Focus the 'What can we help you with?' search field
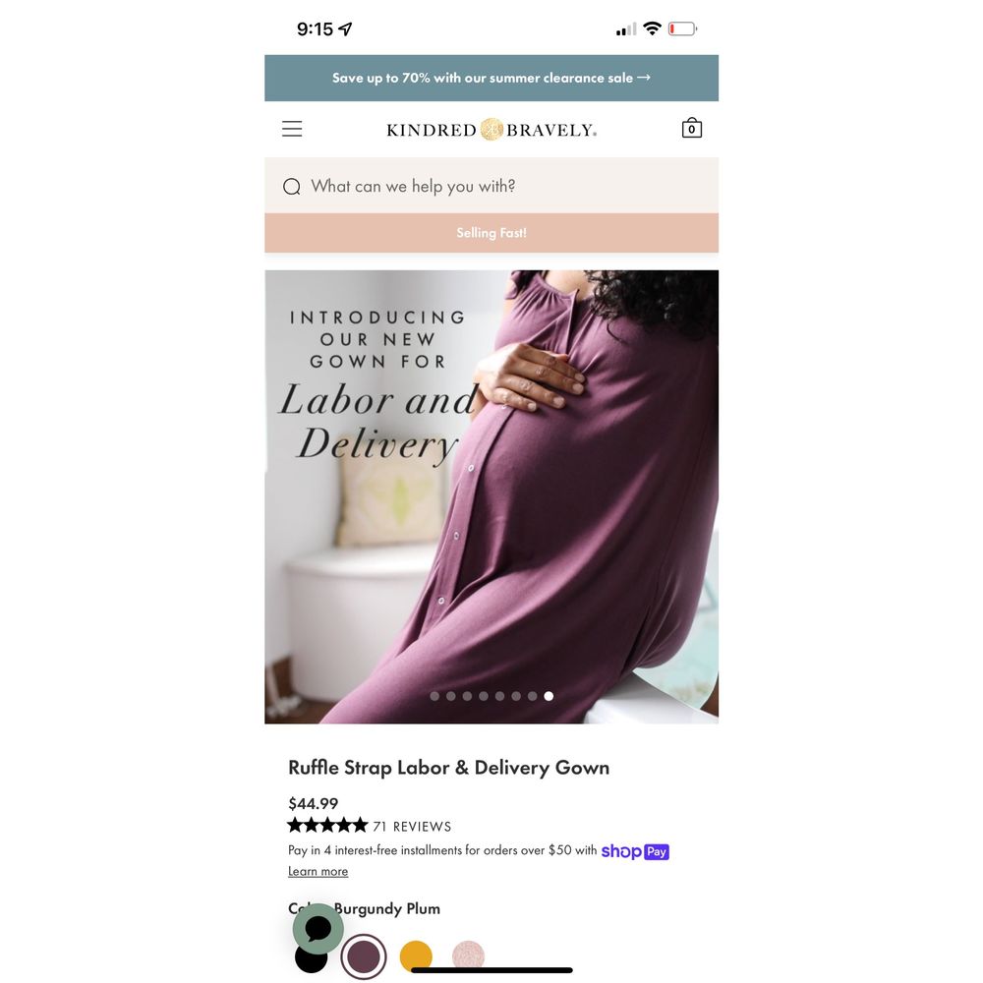983x983 pixels. click(x=491, y=186)
